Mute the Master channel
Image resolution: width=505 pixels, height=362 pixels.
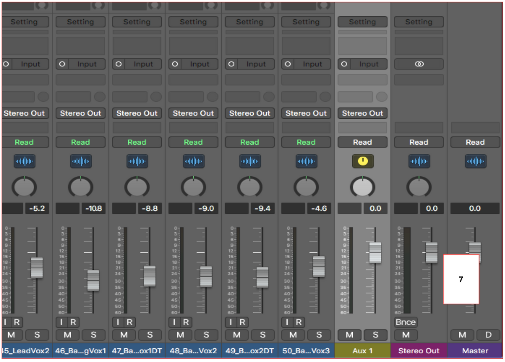point(462,335)
